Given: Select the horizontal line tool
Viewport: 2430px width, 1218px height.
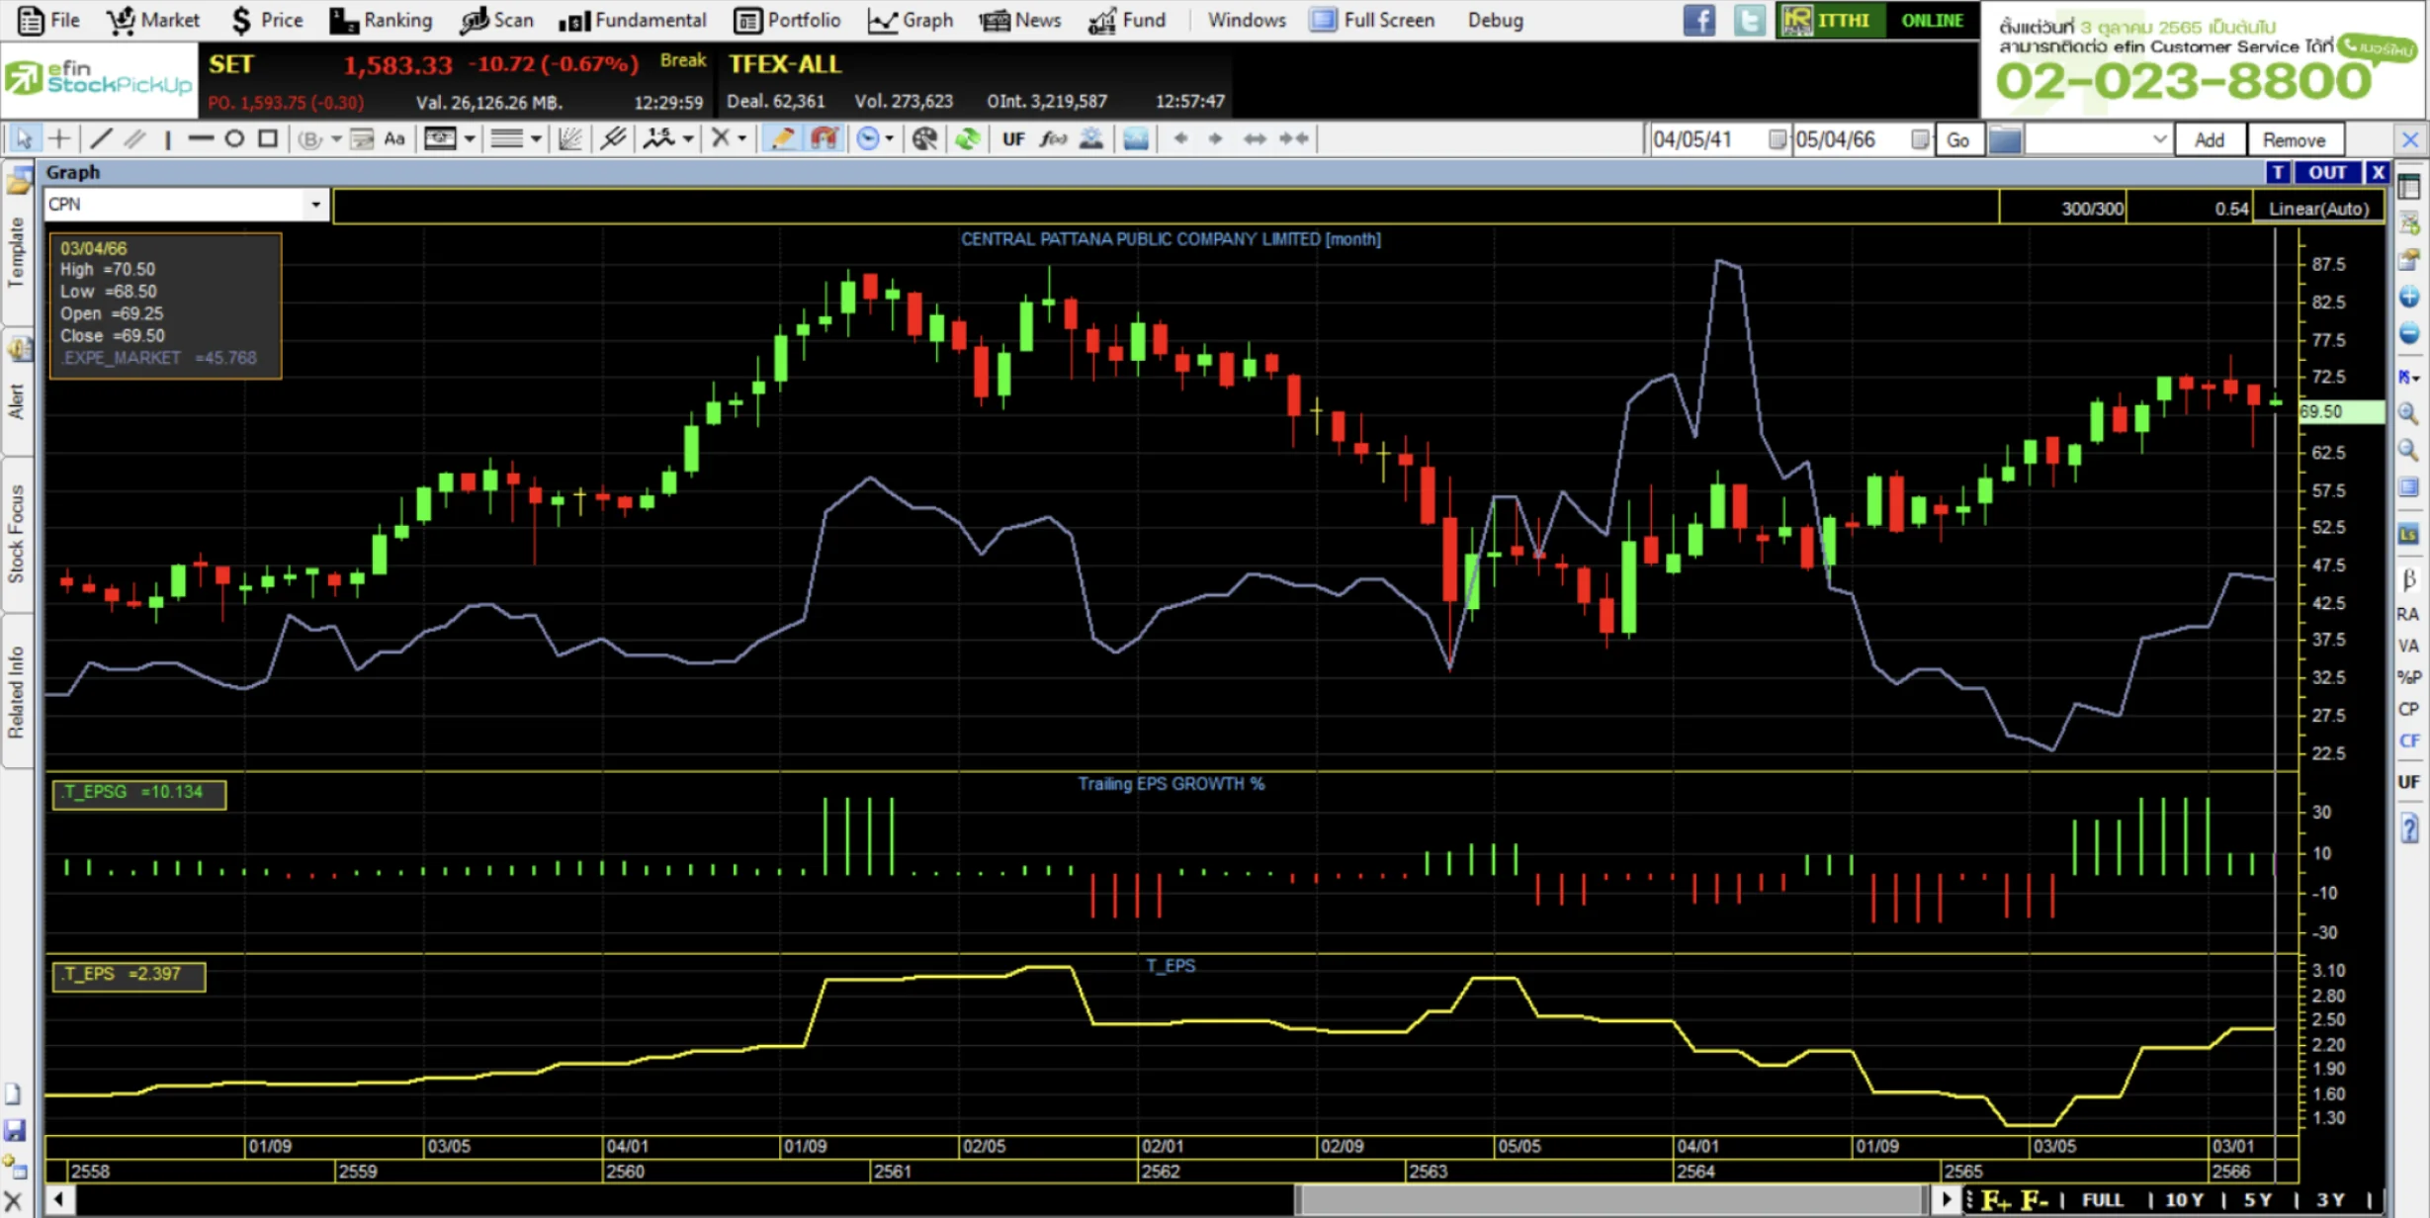Looking at the screenshot, I should click(x=201, y=139).
